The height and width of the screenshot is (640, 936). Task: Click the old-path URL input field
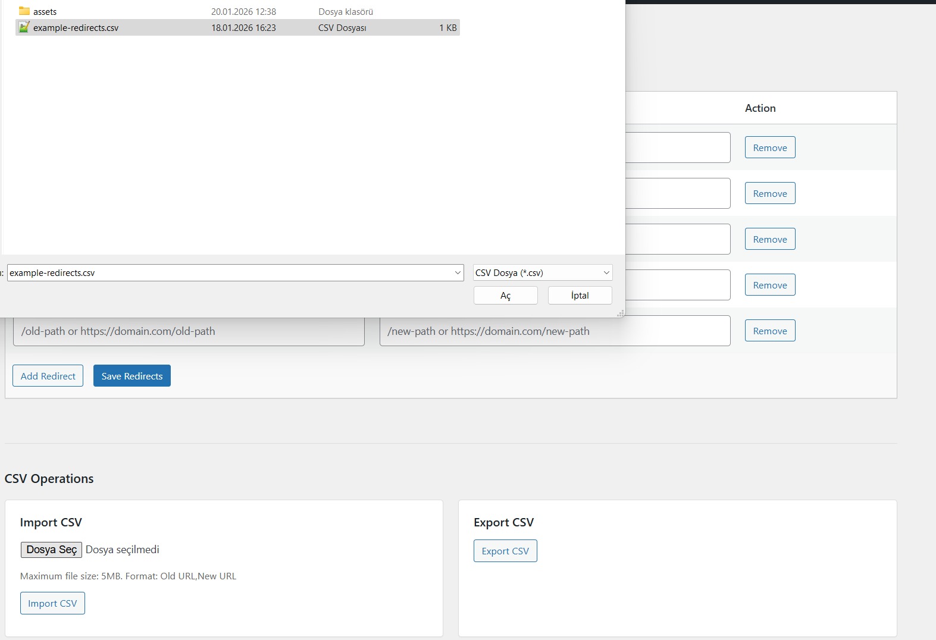click(189, 331)
